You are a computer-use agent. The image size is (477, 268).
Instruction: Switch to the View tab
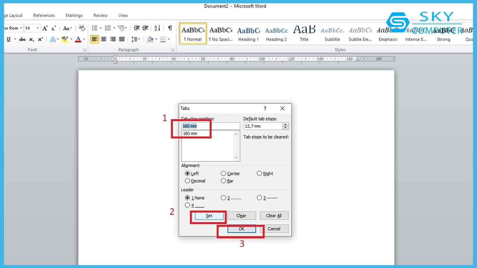123,16
